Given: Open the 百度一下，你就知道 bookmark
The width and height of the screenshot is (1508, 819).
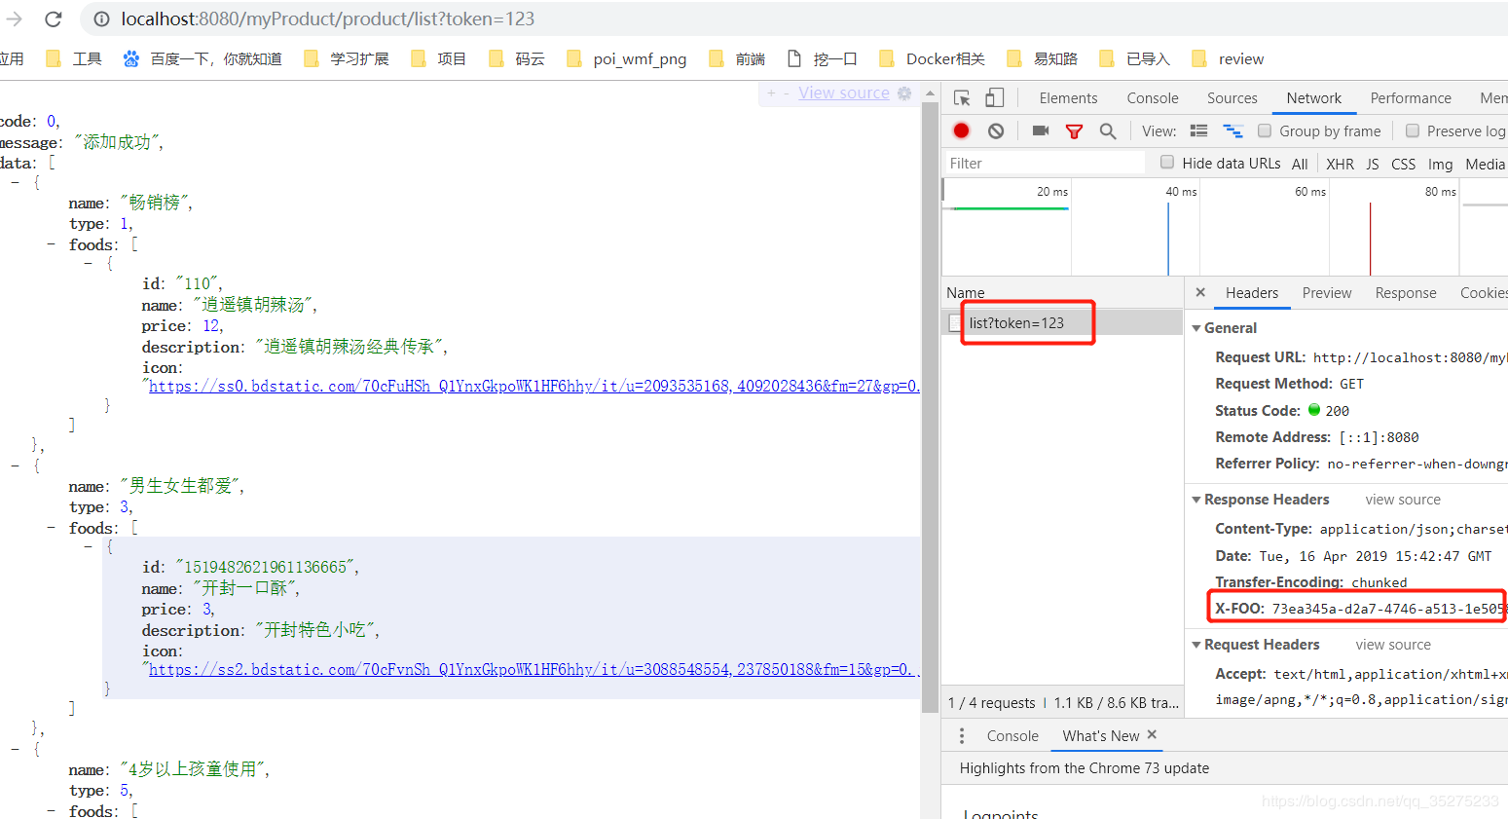Looking at the screenshot, I should 202,58.
